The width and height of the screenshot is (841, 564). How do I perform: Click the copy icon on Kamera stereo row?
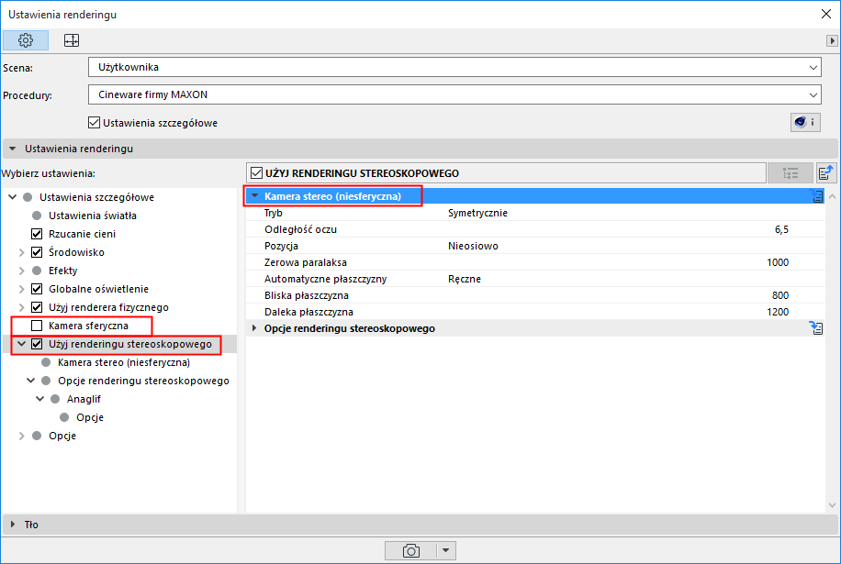[817, 196]
